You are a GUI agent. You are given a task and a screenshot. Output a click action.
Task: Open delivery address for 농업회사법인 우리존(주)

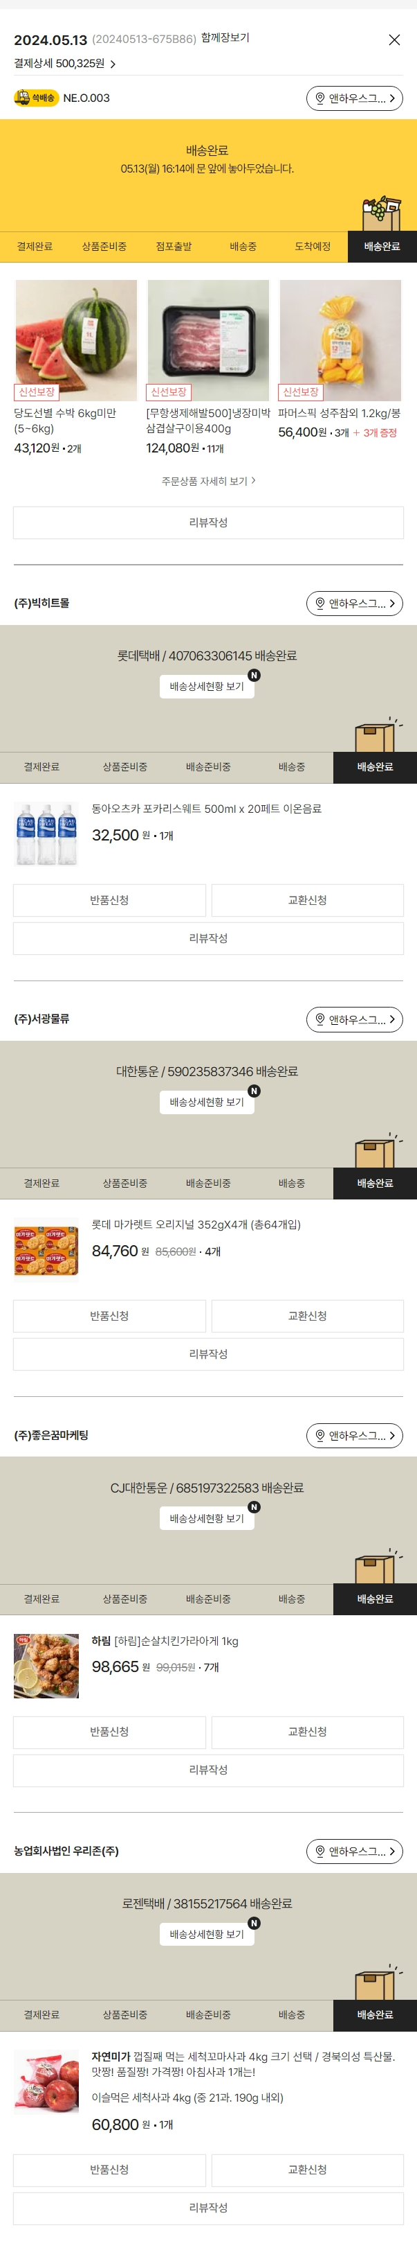click(x=355, y=1852)
